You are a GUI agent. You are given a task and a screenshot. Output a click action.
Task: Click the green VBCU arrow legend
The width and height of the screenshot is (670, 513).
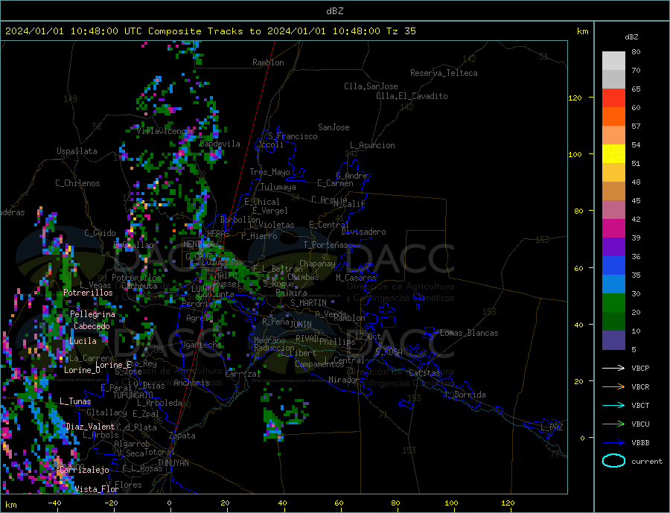pos(614,424)
